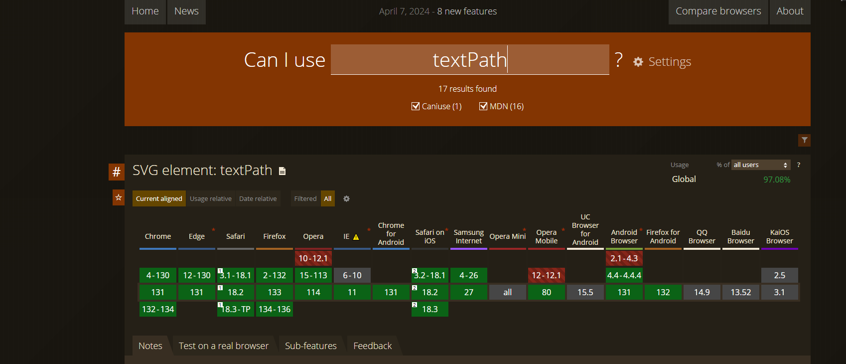Click the Safari column header
This screenshot has width=846, height=364.
coord(236,236)
